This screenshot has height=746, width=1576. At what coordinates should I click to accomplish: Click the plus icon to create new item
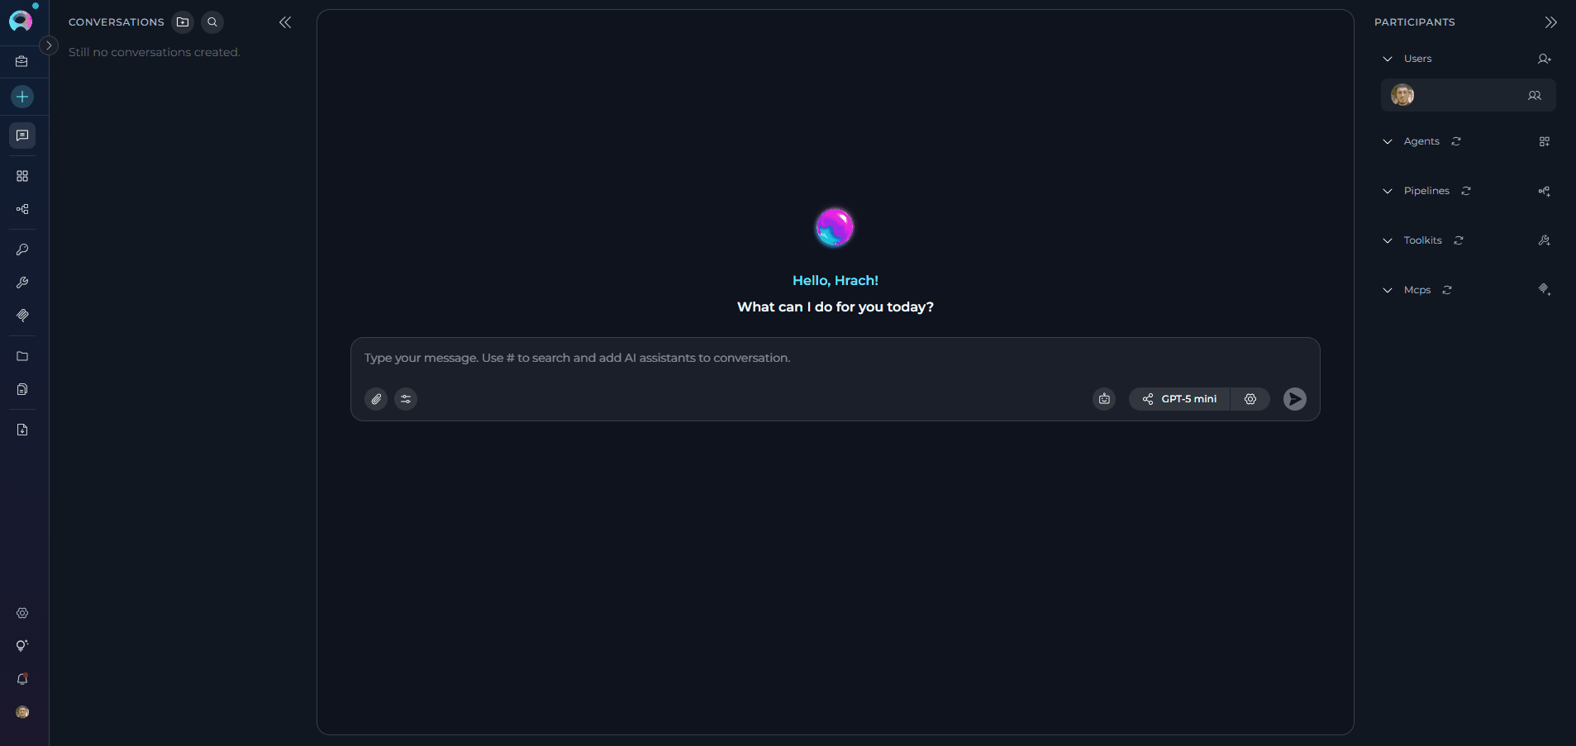[22, 97]
